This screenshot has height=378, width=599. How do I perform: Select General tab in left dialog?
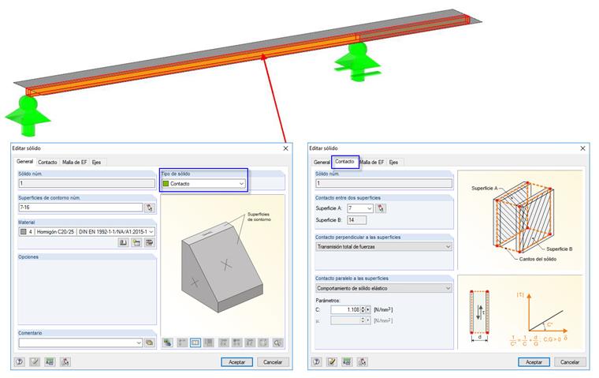(25, 162)
